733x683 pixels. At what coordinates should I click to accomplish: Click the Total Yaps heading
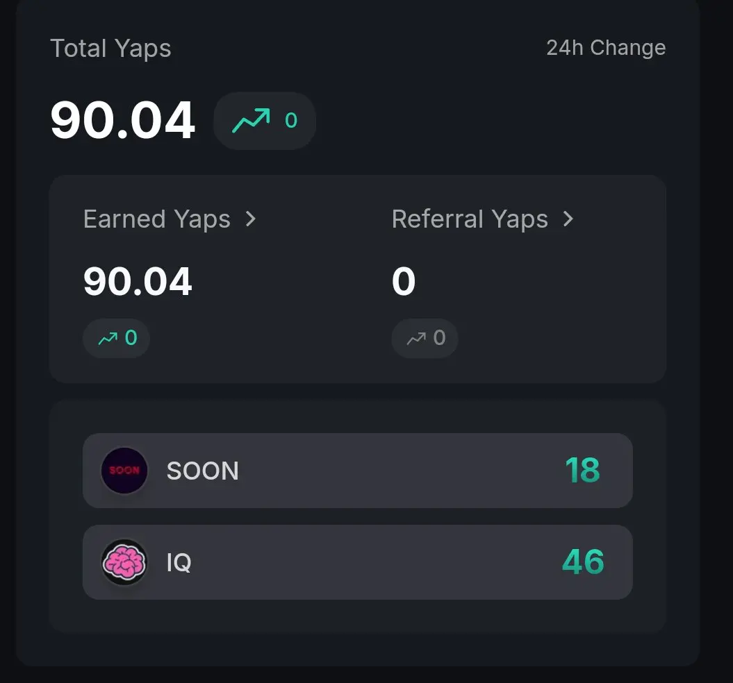(110, 49)
